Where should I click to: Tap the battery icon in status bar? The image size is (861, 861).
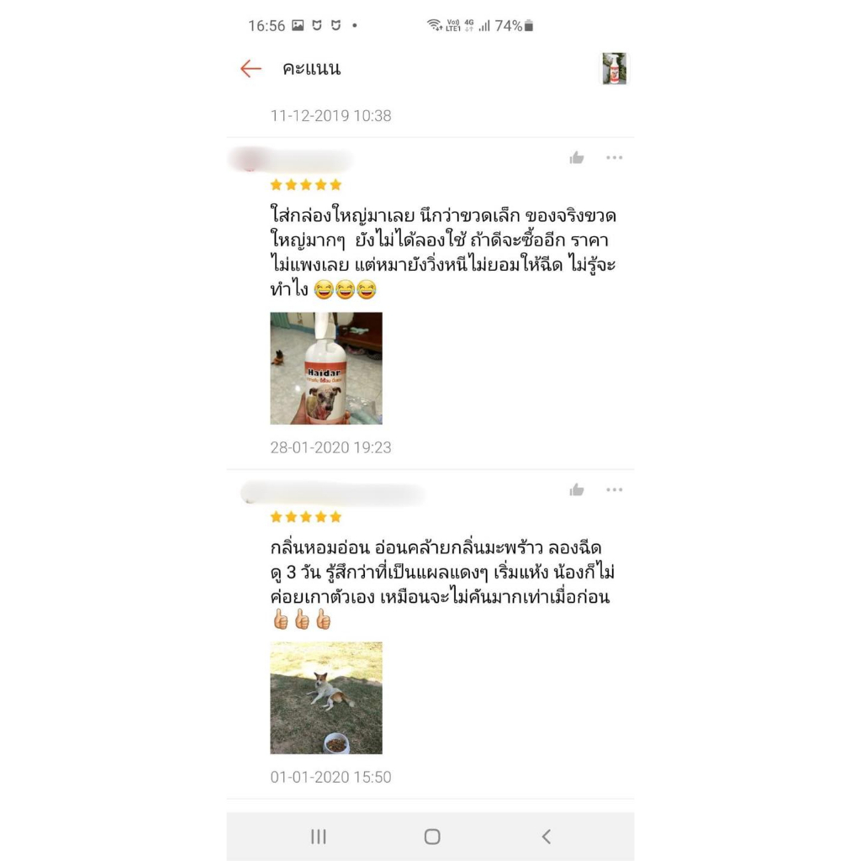529,25
